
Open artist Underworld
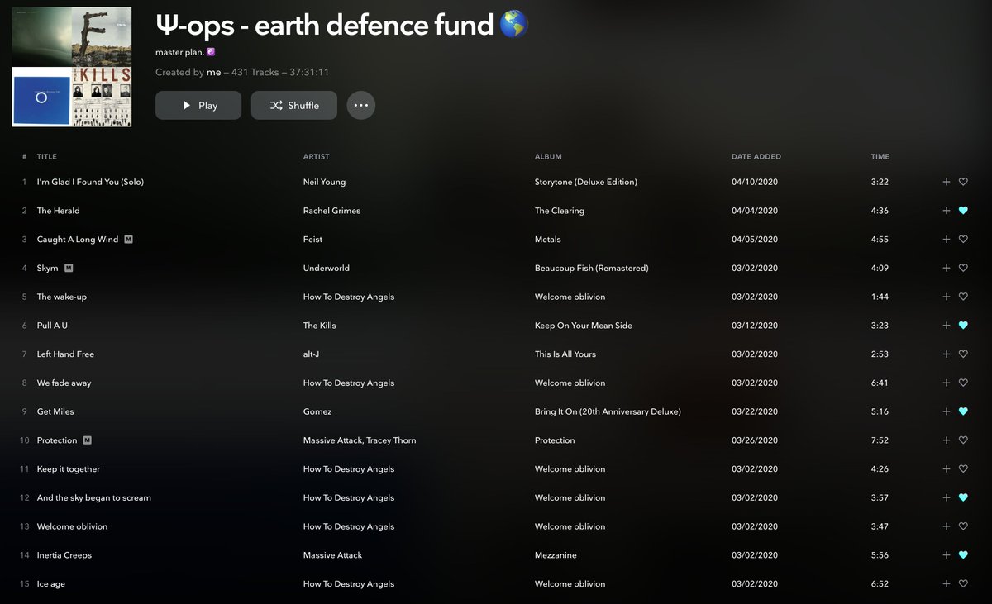[327, 268]
